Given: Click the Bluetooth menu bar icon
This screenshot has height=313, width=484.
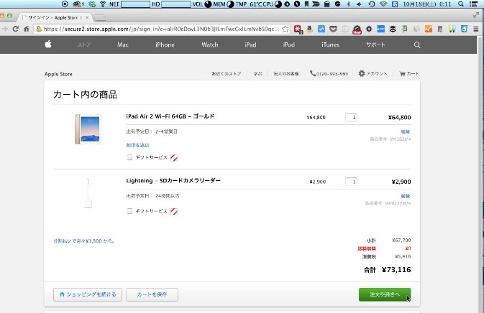Looking at the screenshot, I should (349, 4).
